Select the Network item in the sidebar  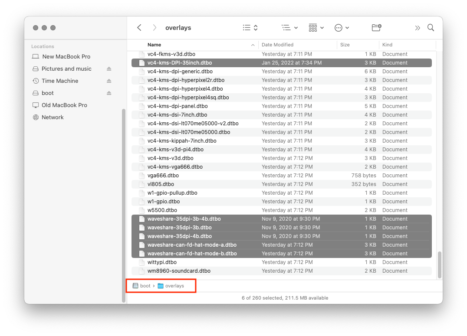coord(53,117)
